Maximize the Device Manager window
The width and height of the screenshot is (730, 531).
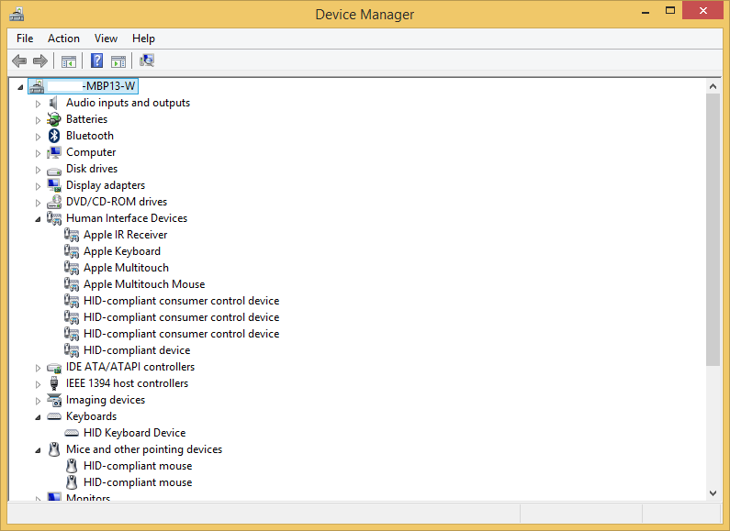pos(670,11)
